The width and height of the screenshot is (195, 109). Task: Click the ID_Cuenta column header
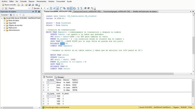pyautogui.click(x=51, y=94)
